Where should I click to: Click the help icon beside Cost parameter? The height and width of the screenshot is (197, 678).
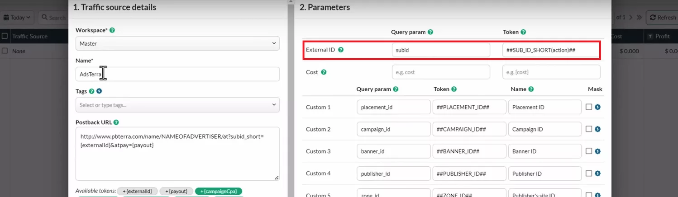click(x=324, y=72)
